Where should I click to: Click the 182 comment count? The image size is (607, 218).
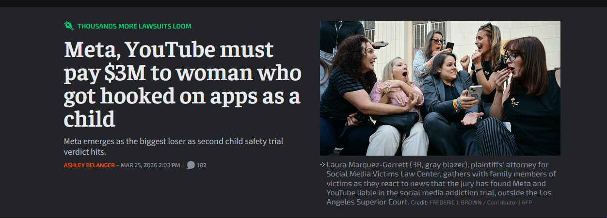(x=202, y=165)
